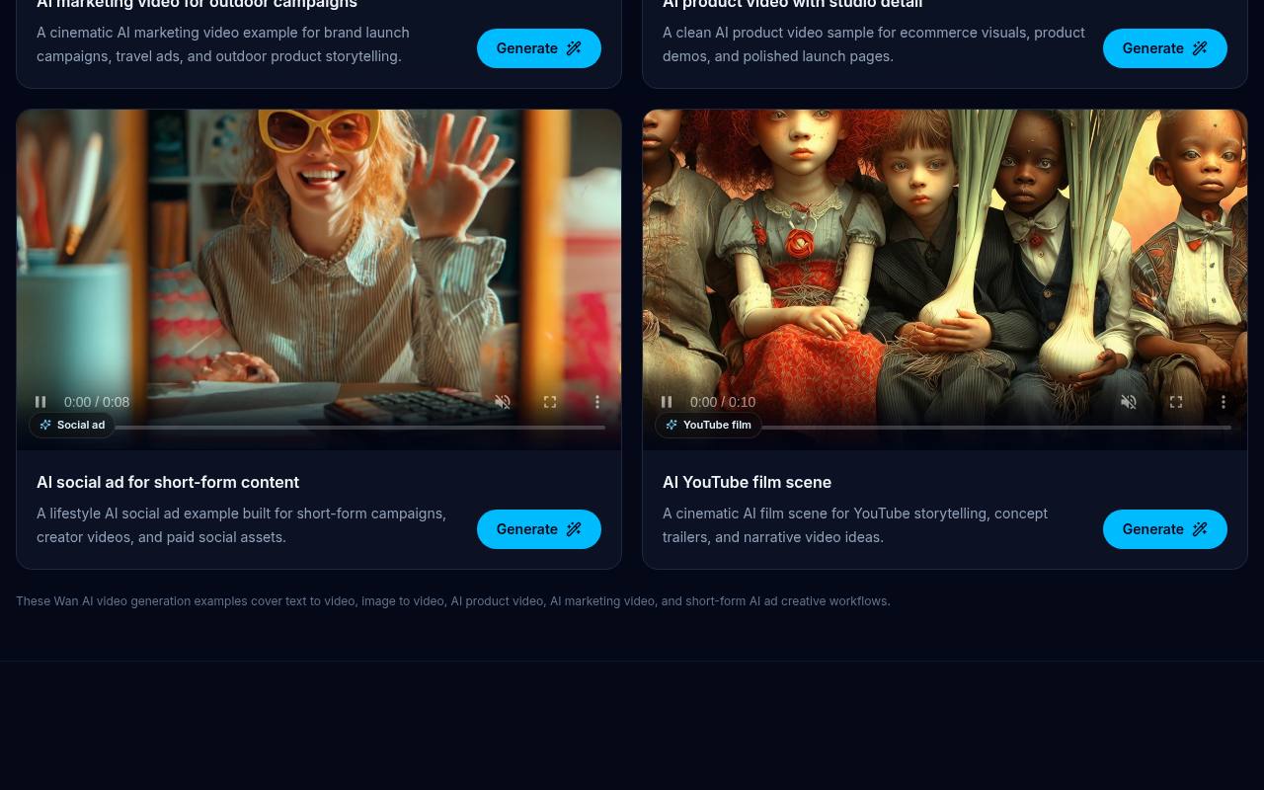The width and height of the screenshot is (1264, 790).
Task: Open fullscreen for Social ad video
Action: point(550,402)
